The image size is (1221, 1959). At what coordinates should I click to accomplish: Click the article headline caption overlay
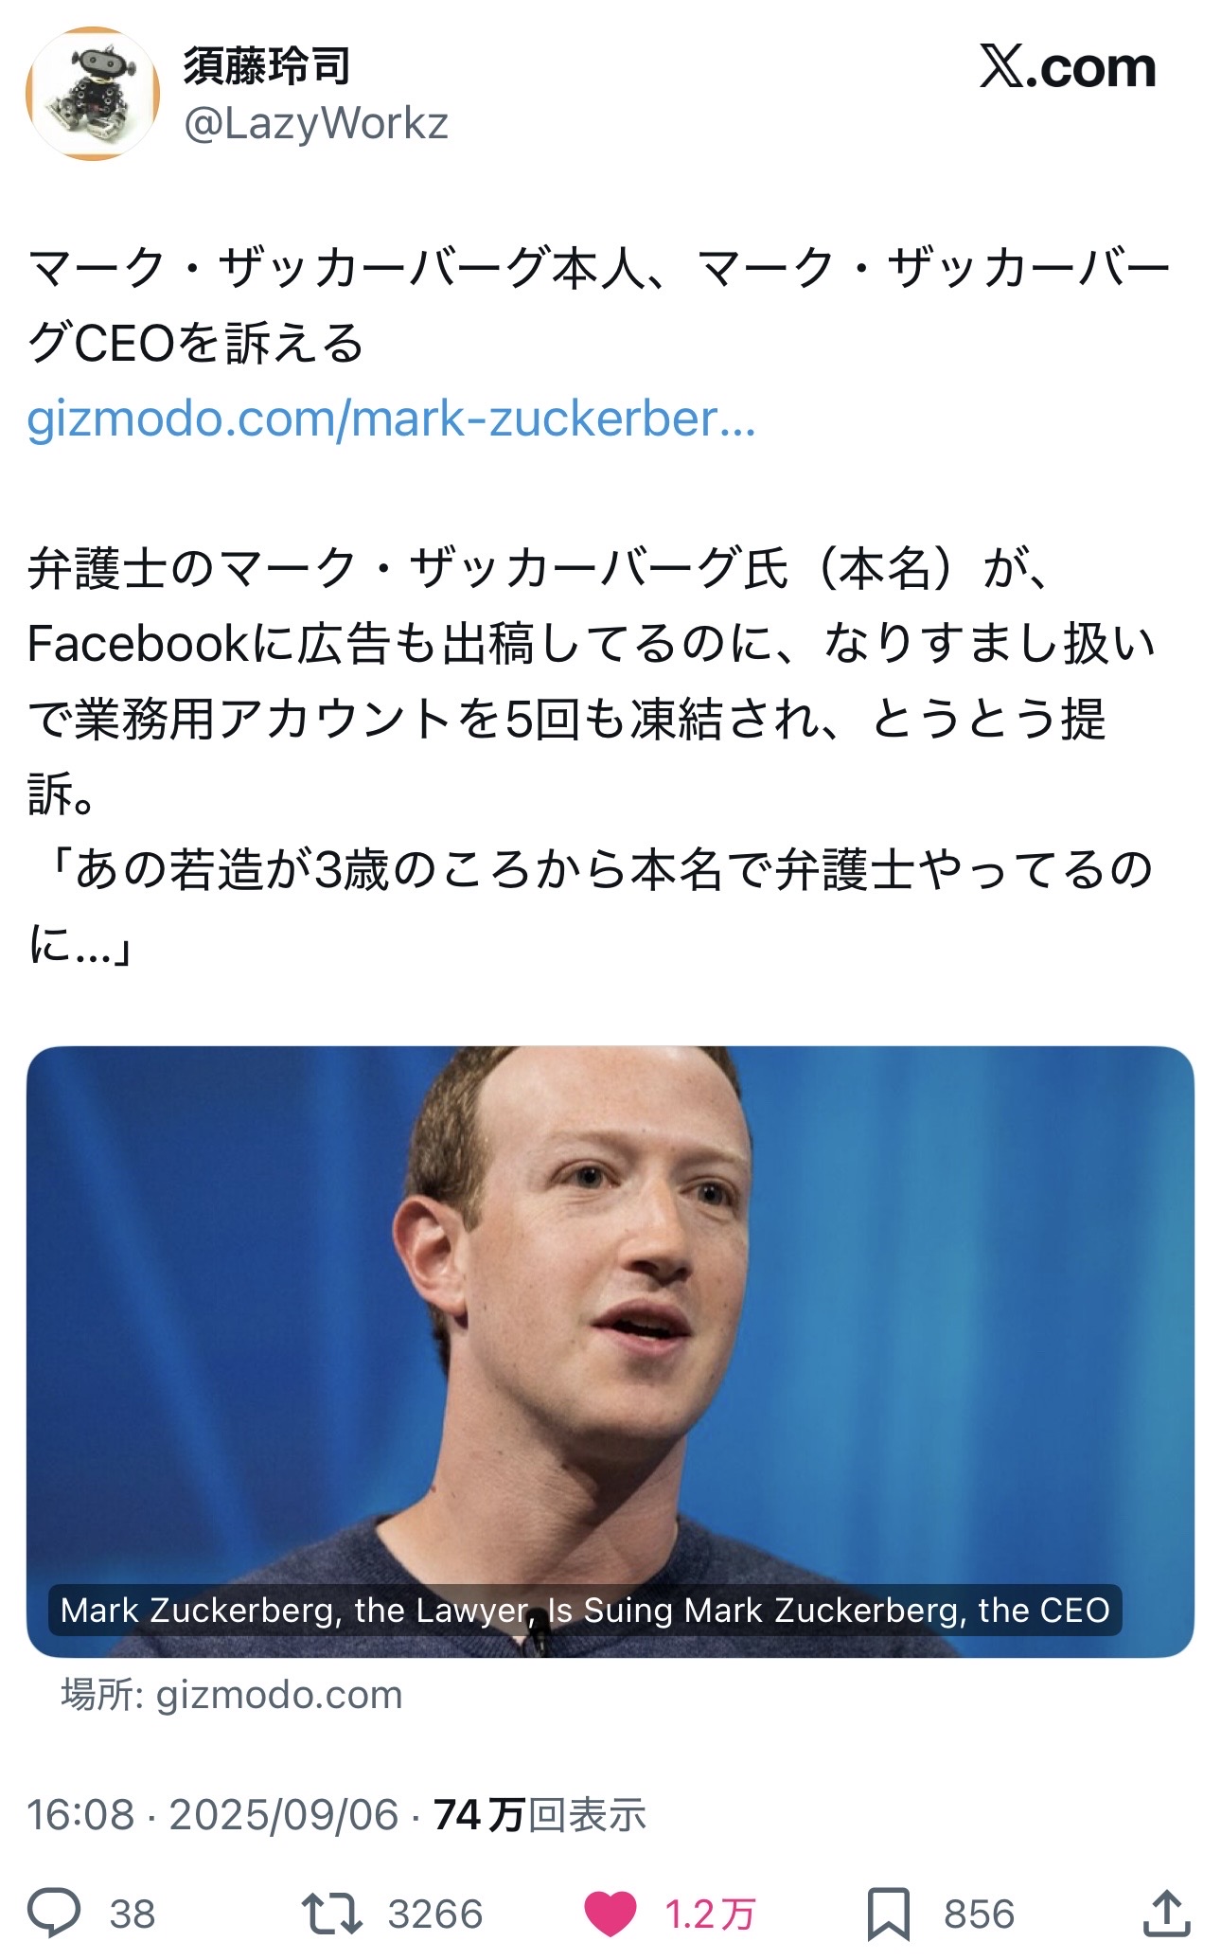pyautogui.click(x=585, y=1610)
